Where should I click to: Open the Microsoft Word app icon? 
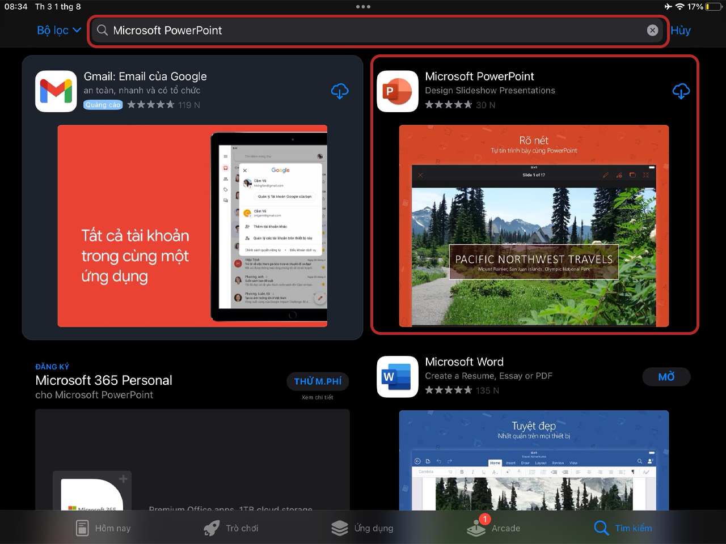398,377
